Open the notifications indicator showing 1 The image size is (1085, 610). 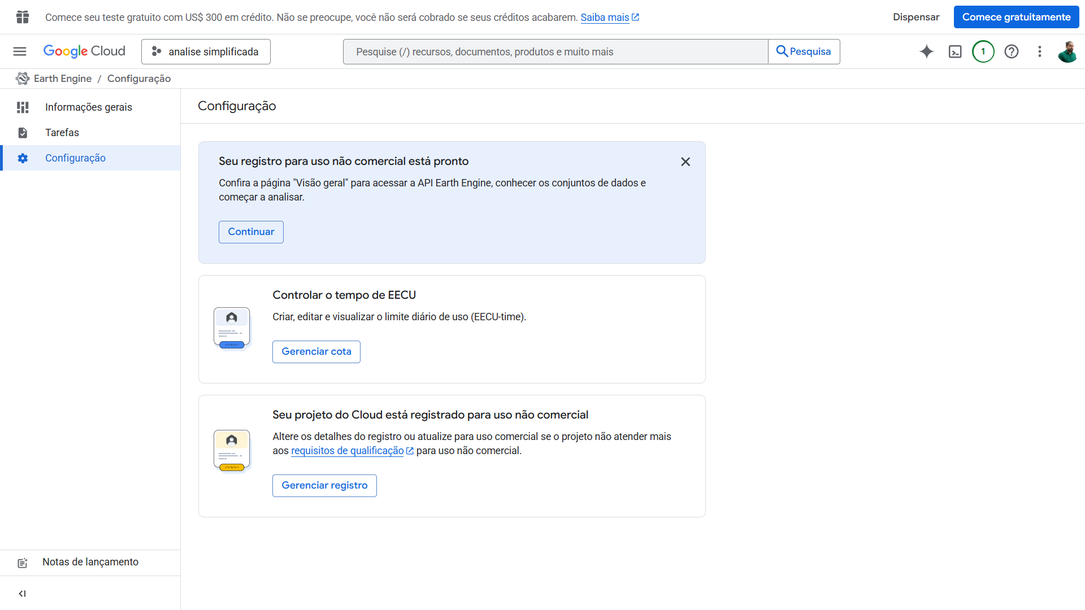(983, 51)
